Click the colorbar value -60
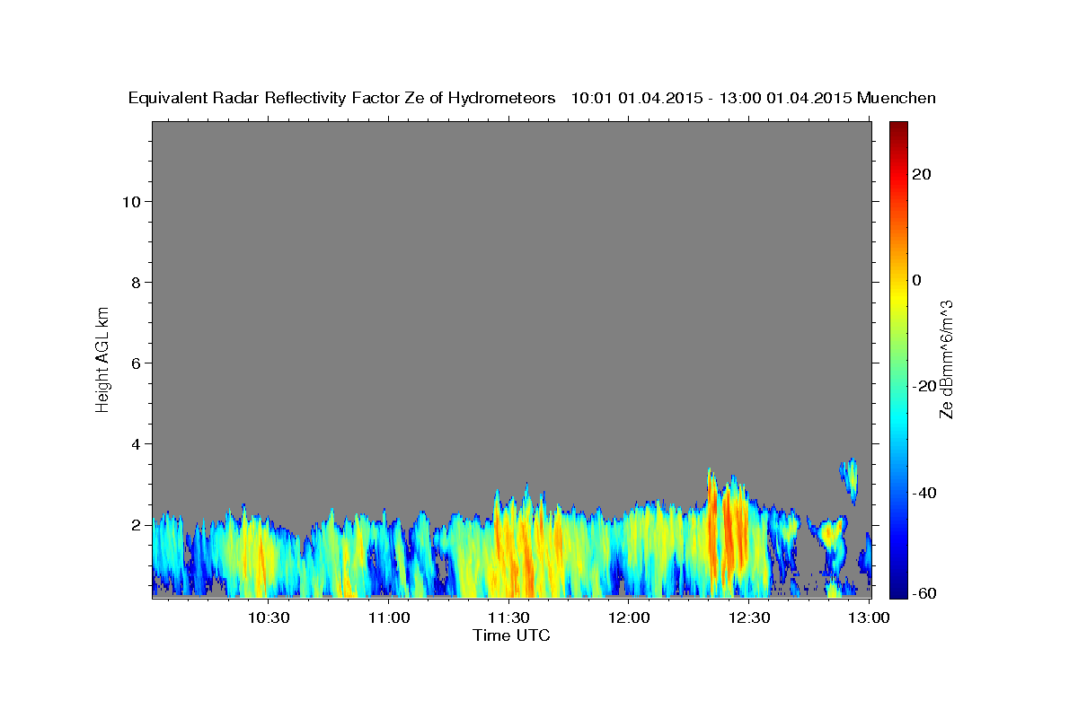The width and height of the screenshot is (1078, 718). coord(925,593)
